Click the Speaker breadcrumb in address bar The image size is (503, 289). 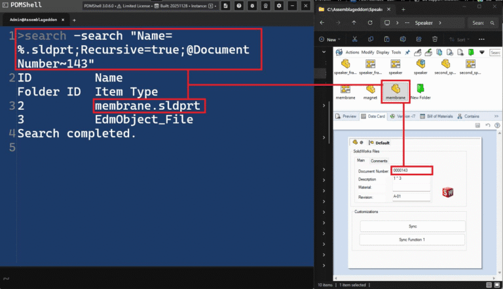click(424, 23)
